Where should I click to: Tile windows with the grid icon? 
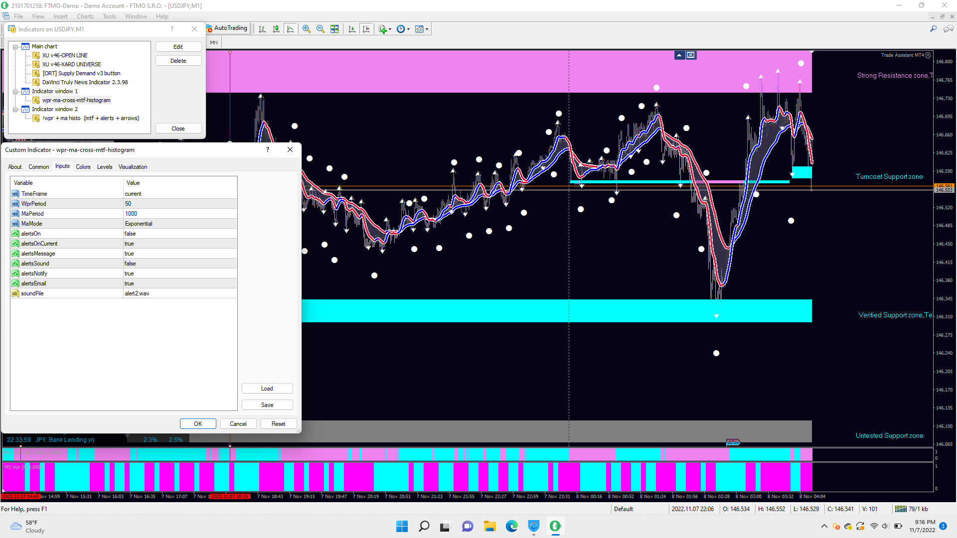[x=334, y=29]
